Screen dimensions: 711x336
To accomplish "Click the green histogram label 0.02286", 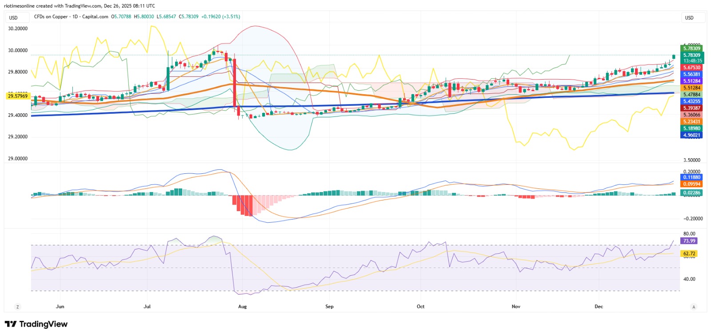I will coord(692,193).
